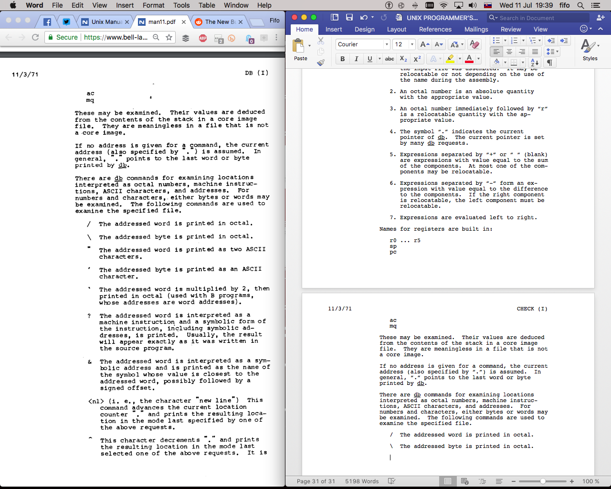The height and width of the screenshot is (489, 611).
Task: Open the borders dropdown arrow
Action: (523, 63)
